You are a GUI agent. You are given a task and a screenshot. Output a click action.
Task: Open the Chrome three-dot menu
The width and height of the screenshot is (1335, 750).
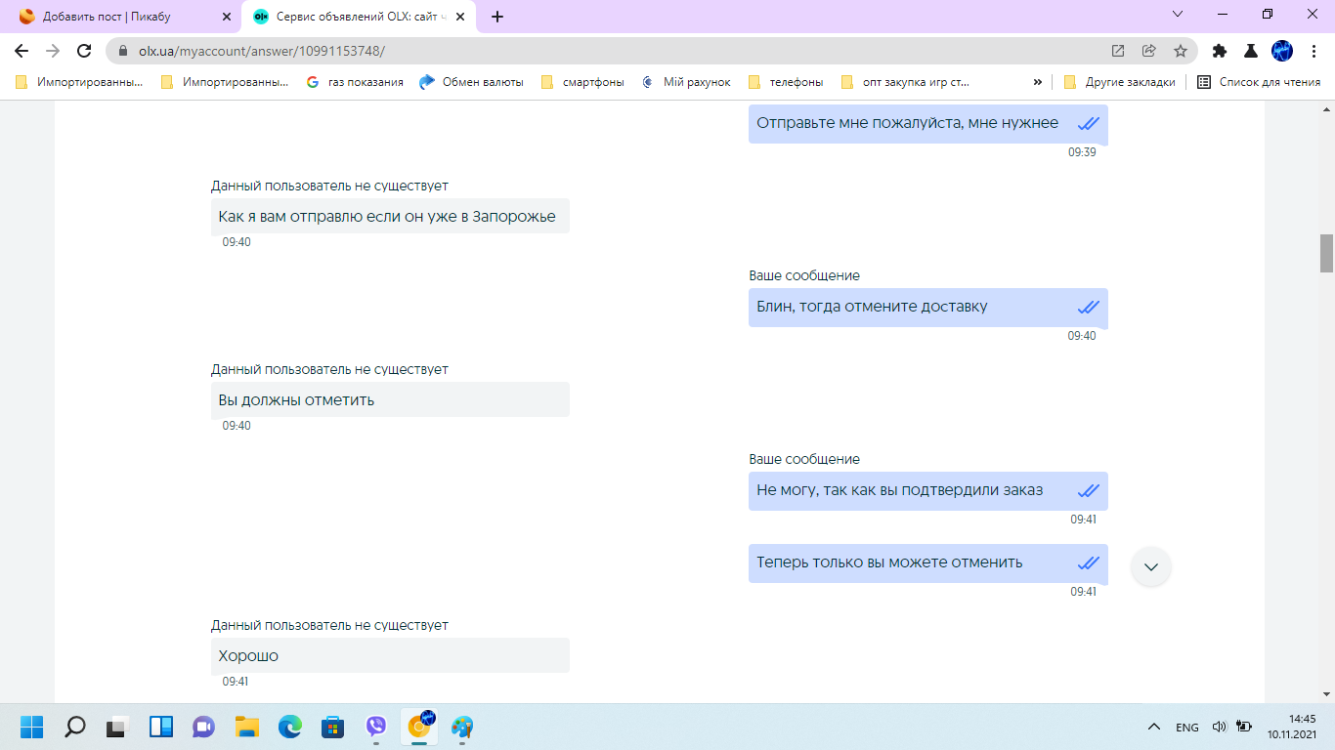pyautogui.click(x=1313, y=51)
